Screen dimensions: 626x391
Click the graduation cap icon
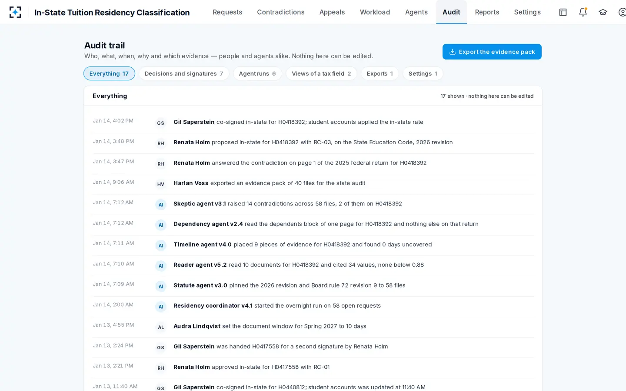pos(603,12)
